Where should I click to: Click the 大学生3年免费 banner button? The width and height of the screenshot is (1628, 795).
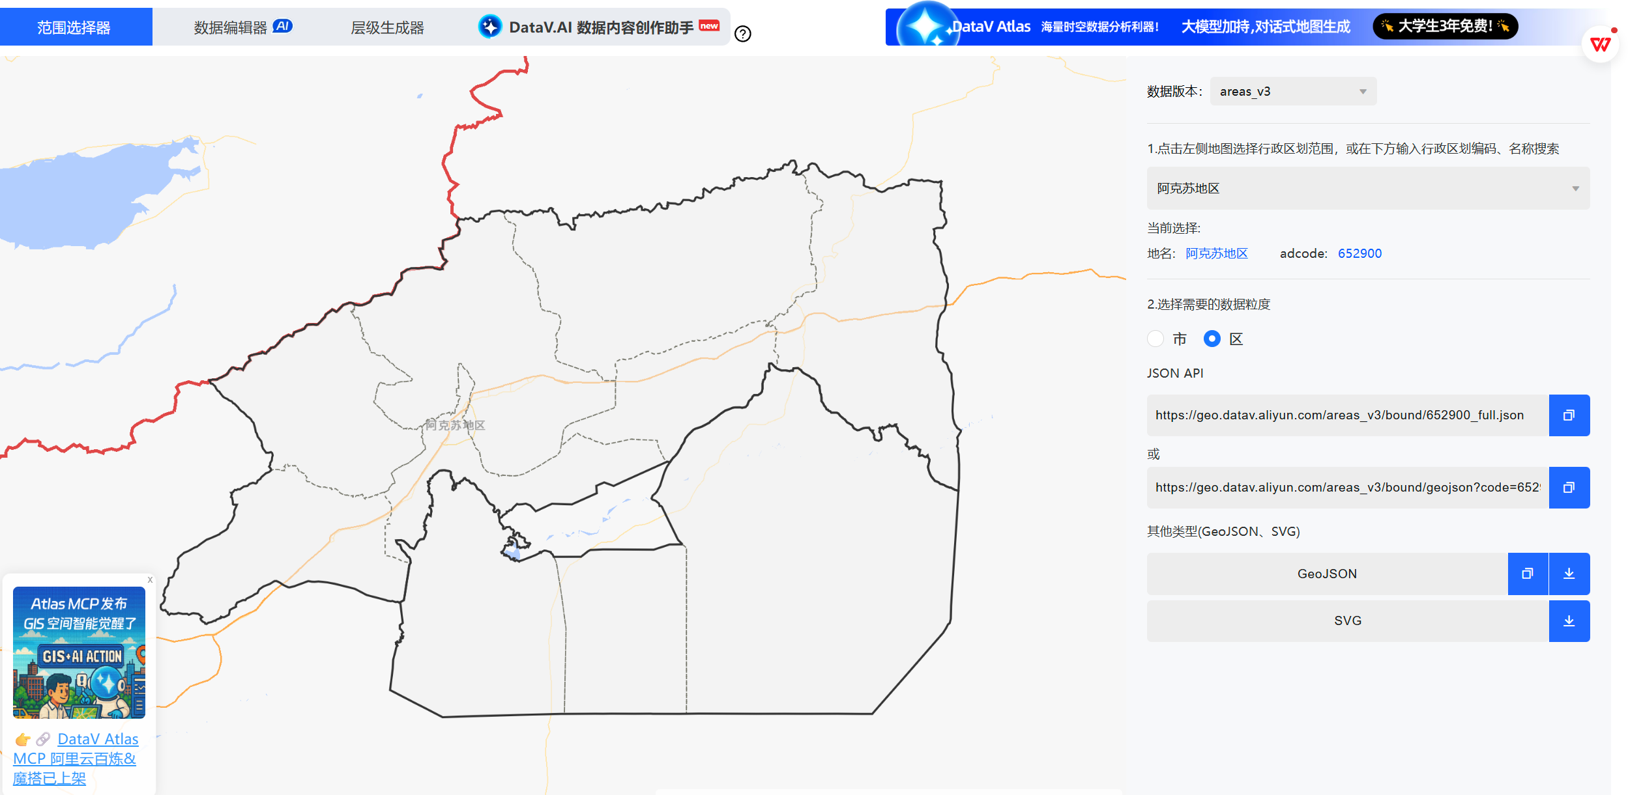[x=1445, y=26]
